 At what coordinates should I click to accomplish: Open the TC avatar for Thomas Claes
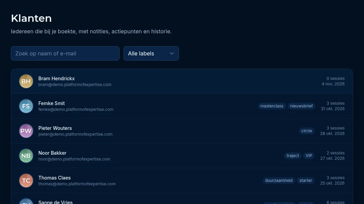point(26,181)
